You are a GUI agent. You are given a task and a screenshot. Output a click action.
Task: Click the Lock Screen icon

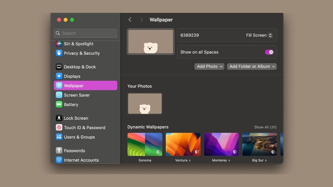59,118
